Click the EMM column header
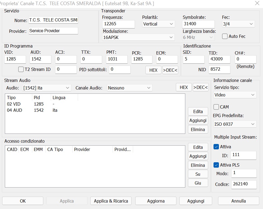 pyautogui.click(x=39, y=149)
